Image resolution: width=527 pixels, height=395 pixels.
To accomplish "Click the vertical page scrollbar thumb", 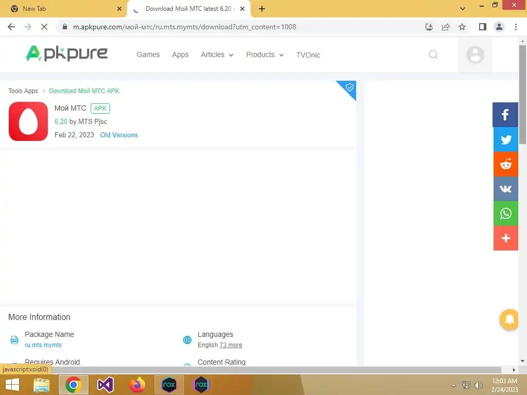I will tap(522, 94).
